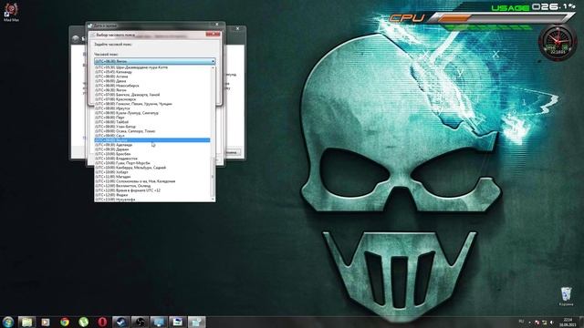Click the RU language indicator in tray
Screen dimensions: 584x328
521,322
